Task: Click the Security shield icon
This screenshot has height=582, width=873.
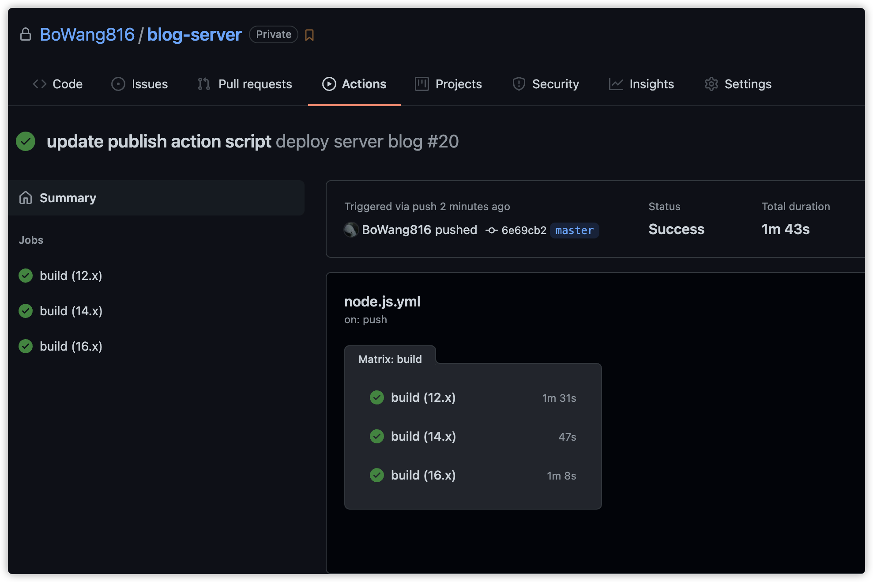Action: pos(519,84)
